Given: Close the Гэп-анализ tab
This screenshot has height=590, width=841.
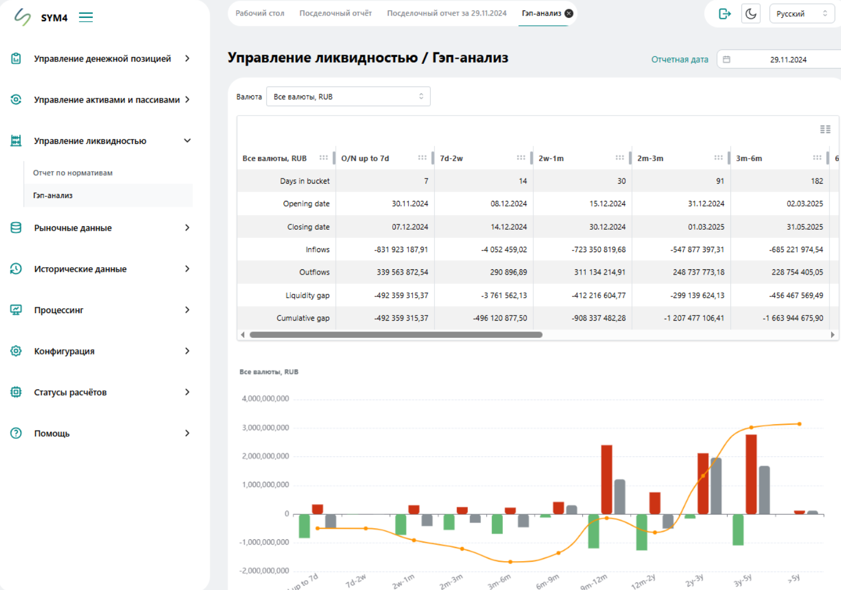Looking at the screenshot, I should pos(569,13).
